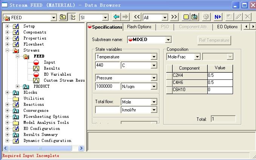The width and height of the screenshot is (256, 160).
Task: Click the Results triangle icon
Action: (x=36, y=69)
